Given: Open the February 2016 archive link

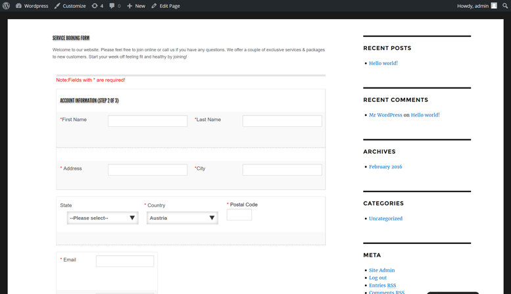Looking at the screenshot, I should [385, 166].
